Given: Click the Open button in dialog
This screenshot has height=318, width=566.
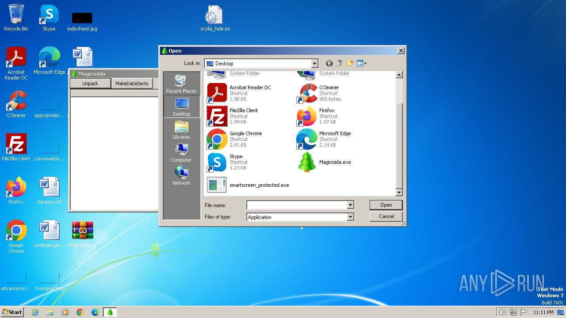Looking at the screenshot, I should coord(386,205).
